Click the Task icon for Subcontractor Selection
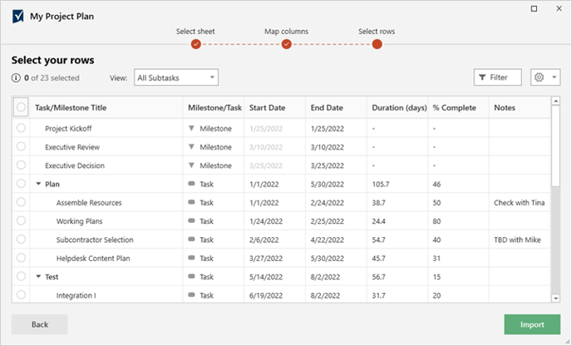The height and width of the screenshot is (346, 572). pyautogui.click(x=191, y=240)
